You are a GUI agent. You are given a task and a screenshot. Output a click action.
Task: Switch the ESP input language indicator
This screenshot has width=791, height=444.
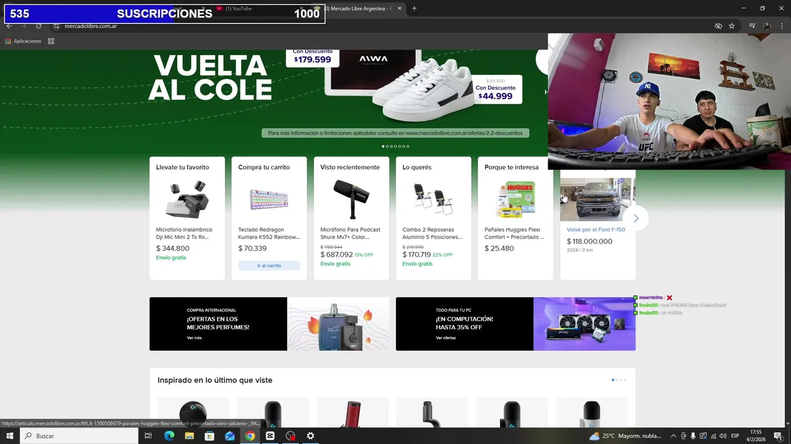point(735,436)
